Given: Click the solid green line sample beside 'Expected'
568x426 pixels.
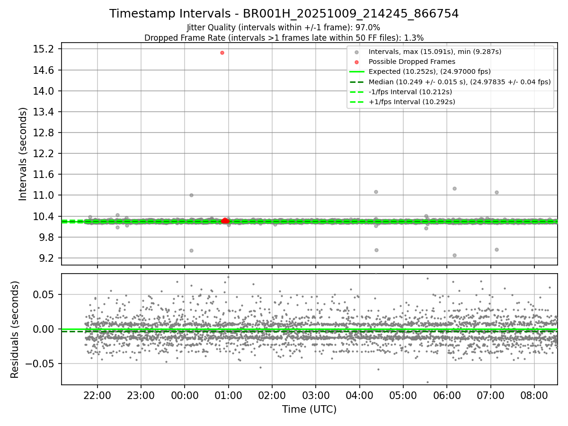Looking at the screenshot, I should pyautogui.click(x=356, y=72).
